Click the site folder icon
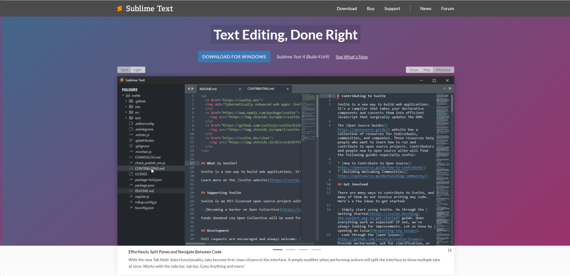Viewport: 570px width, 276px height. [131, 107]
